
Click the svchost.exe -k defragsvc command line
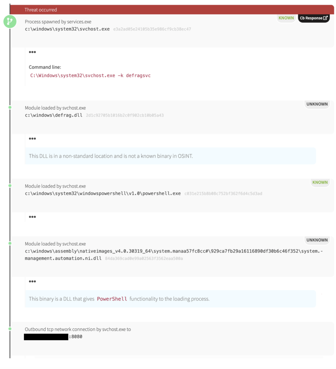coord(90,76)
